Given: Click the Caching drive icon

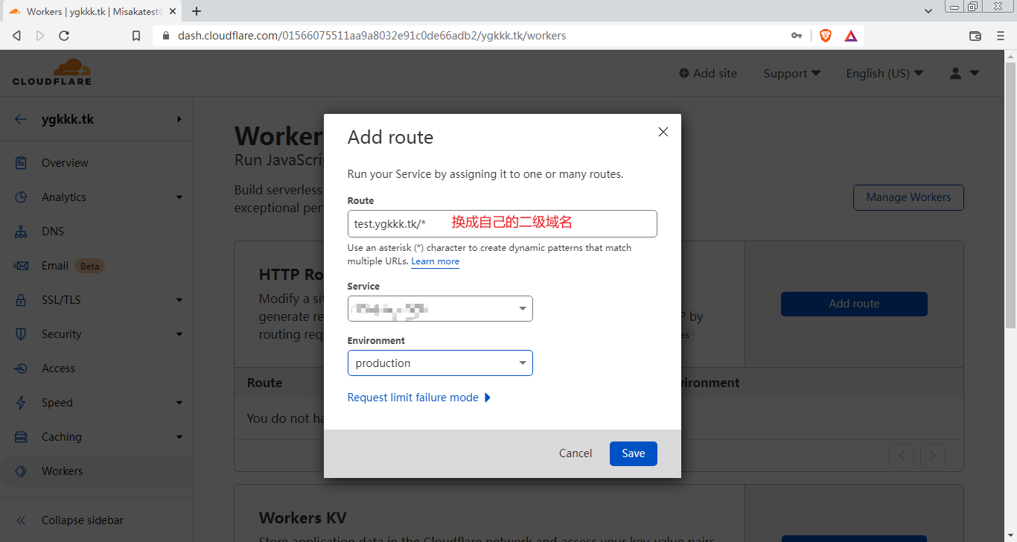Looking at the screenshot, I should 21,437.
